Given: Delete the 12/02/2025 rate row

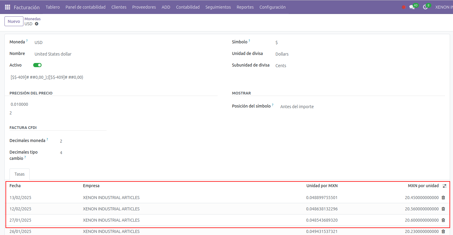Looking at the screenshot, I should pos(443,209).
